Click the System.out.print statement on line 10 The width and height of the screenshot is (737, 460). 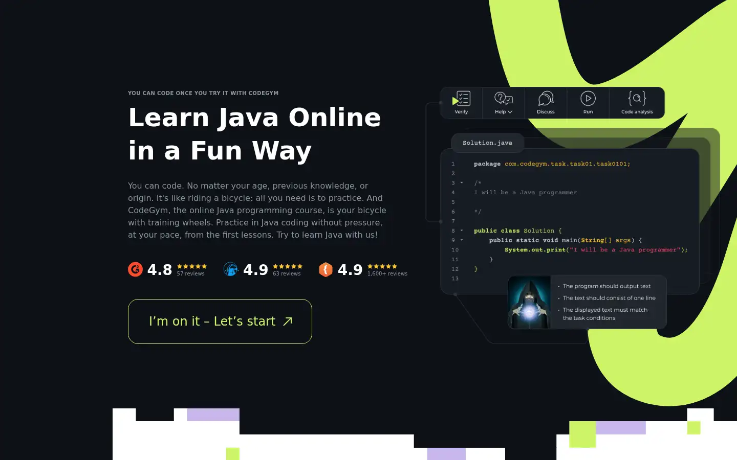596,250
